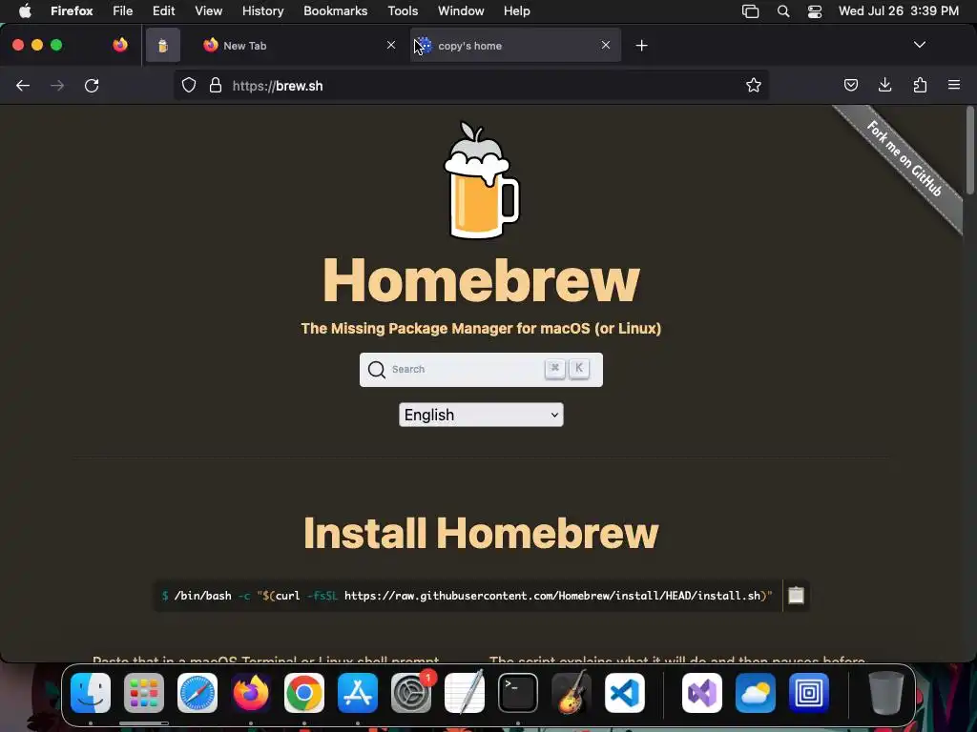Open Terminal from the Dock

(x=518, y=693)
